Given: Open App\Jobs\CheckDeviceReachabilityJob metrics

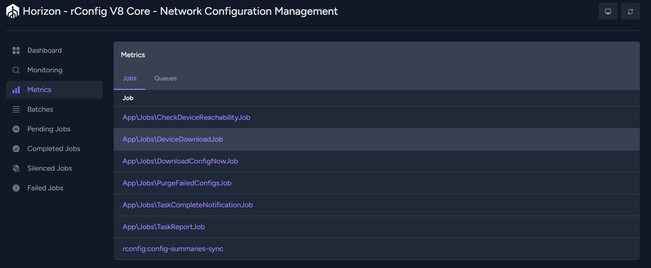Looking at the screenshot, I should (186, 117).
